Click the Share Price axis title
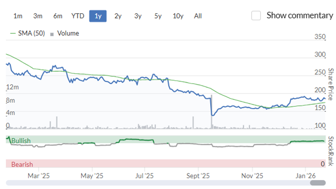The height and width of the screenshot is (189, 336). click(x=331, y=84)
